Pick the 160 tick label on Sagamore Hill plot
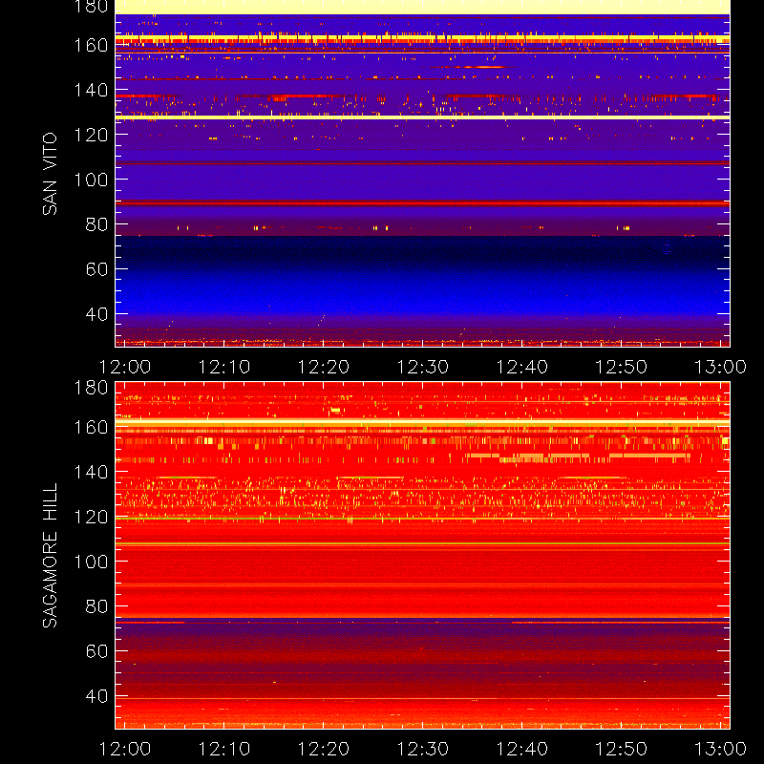This screenshot has width=764, height=764. [x=91, y=427]
